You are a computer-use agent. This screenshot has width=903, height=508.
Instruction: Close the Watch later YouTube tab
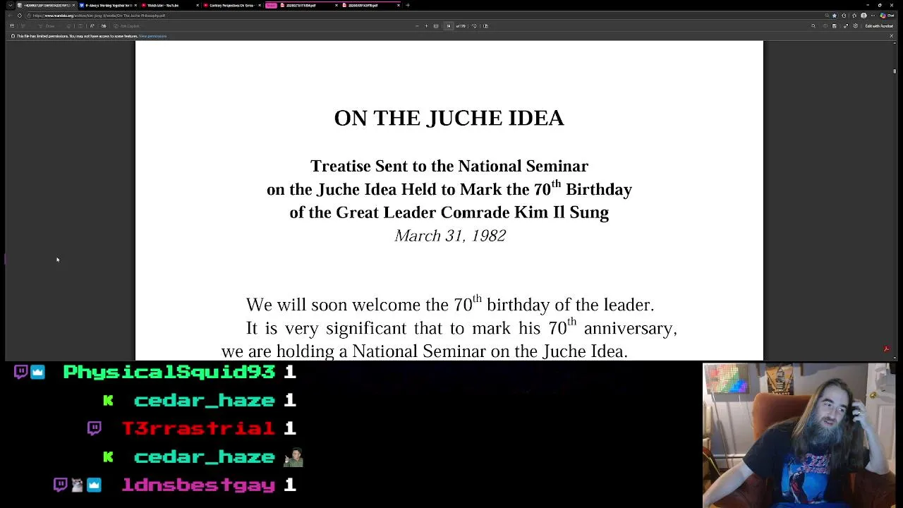tap(198, 5)
